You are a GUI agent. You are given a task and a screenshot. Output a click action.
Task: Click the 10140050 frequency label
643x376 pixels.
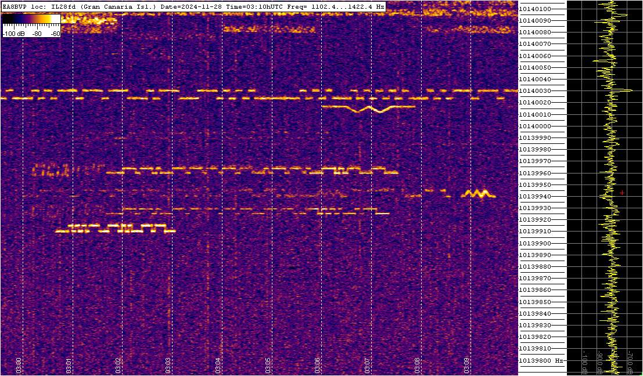point(535,67)
